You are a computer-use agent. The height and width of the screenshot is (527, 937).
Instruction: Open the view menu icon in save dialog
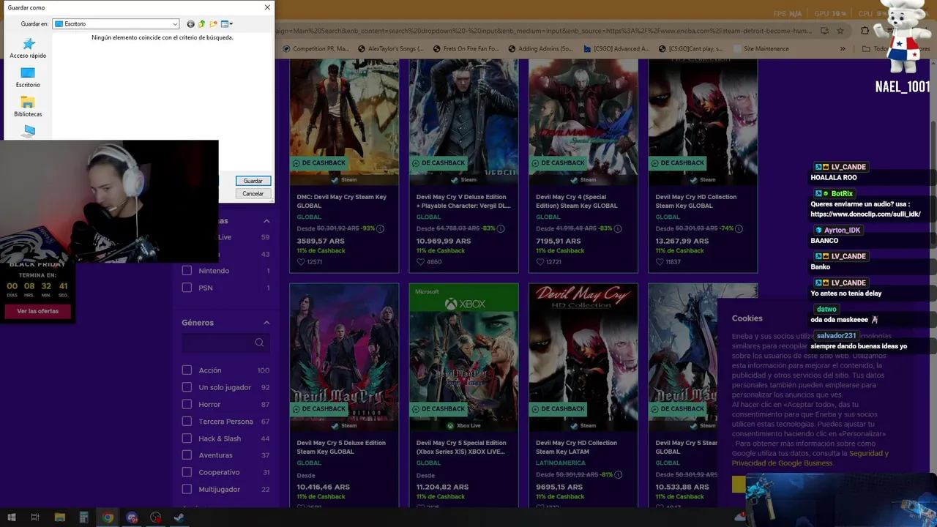click(x=226, y=24)
